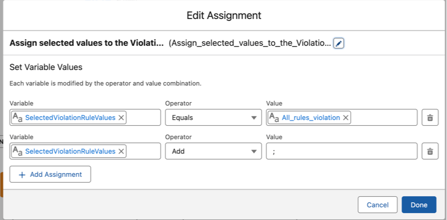The width and height of the screenshot is (447, 220).
Task: Confirm changes with the Done button
Action: 419,205
